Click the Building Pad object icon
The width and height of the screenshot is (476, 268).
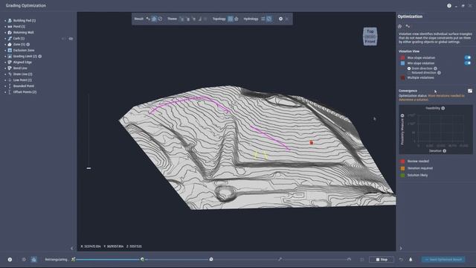coord(10,20)
